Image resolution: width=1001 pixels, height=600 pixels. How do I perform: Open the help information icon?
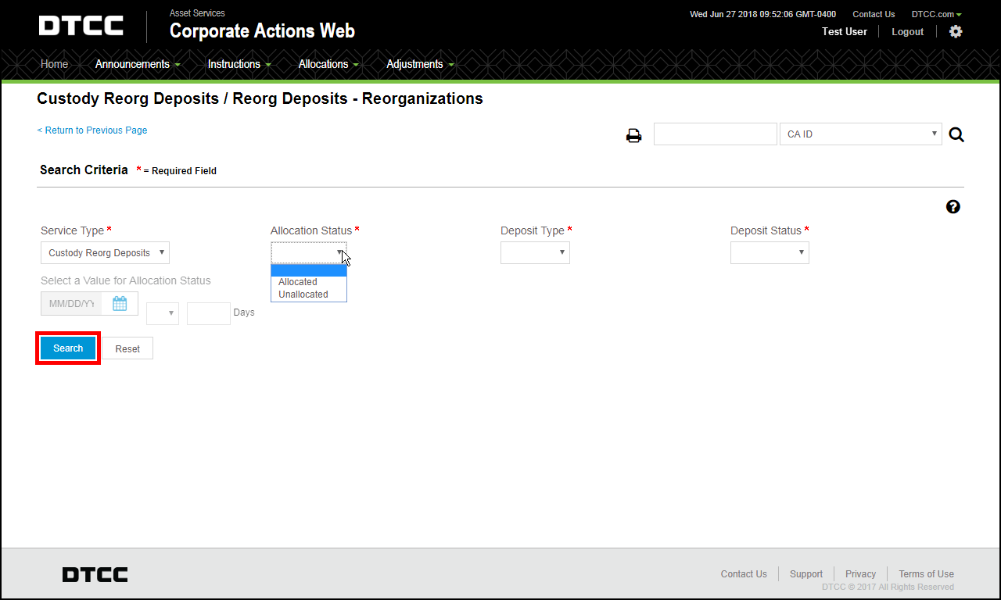953,206
